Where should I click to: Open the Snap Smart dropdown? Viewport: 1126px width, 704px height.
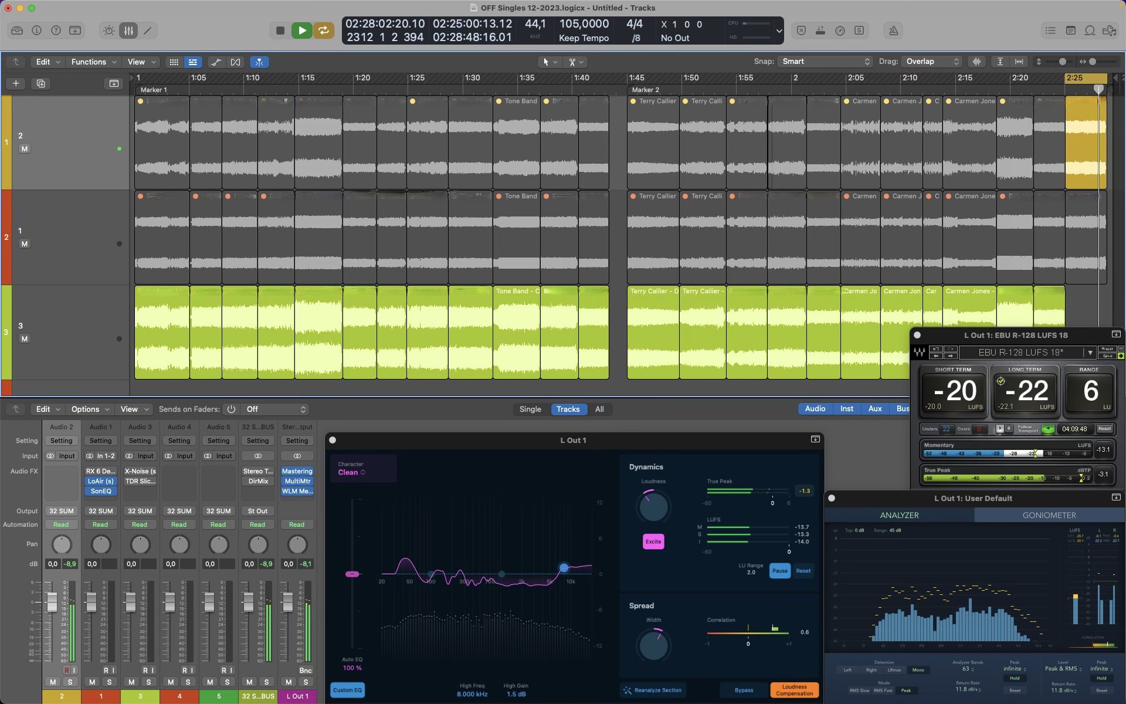point(825,62)
